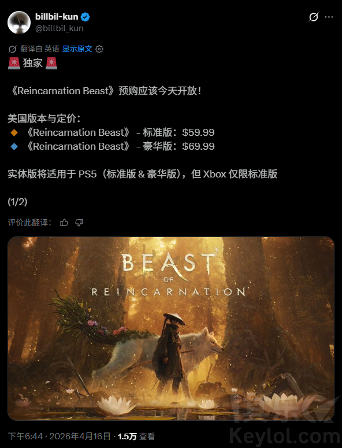342x448 pixels.
Task: Click the first red siren emoji
Action: [x=14, y=63]
